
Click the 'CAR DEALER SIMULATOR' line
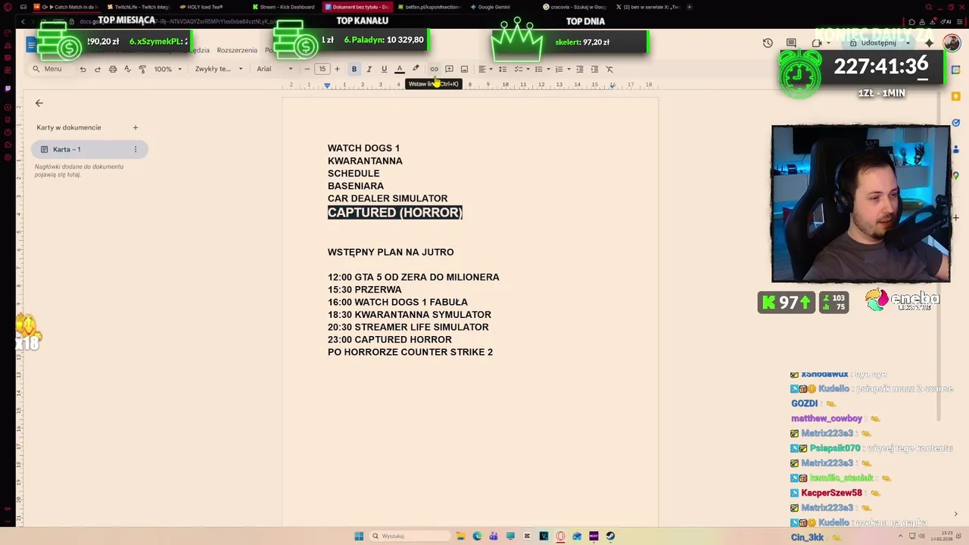(388, 198)
